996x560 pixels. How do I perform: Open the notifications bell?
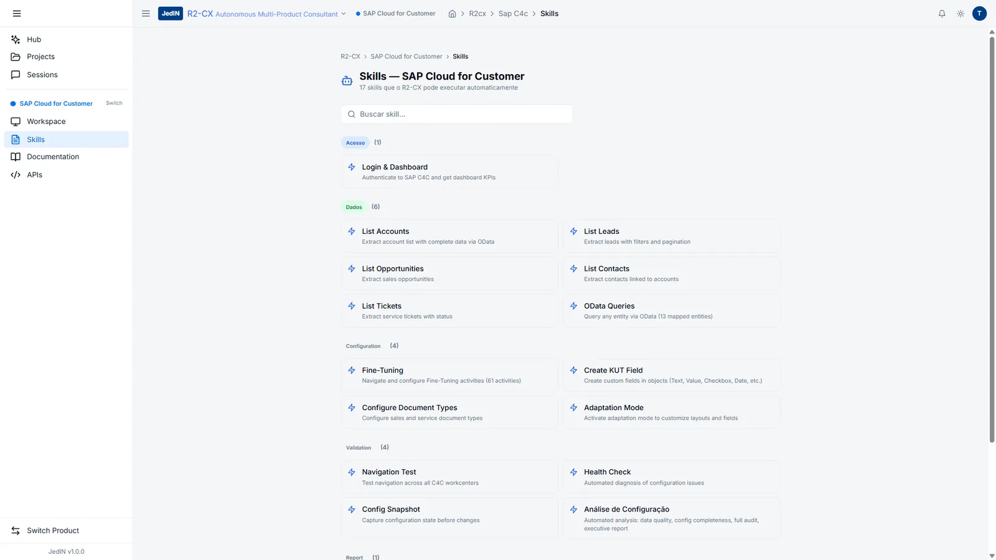(942, 14)
